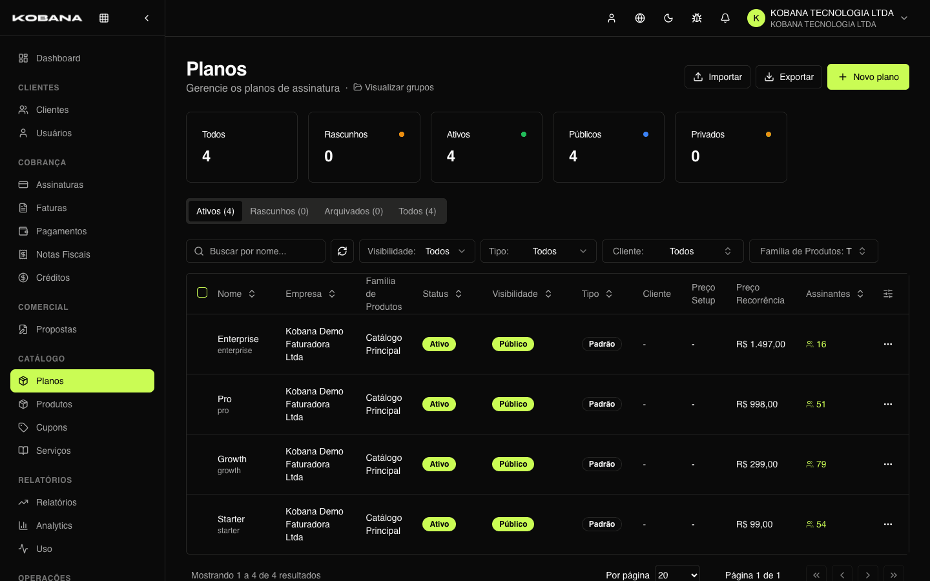Select the Privados summary card
Image resolution: width=930 pixels, height=581 pixels.
point(731,147)
